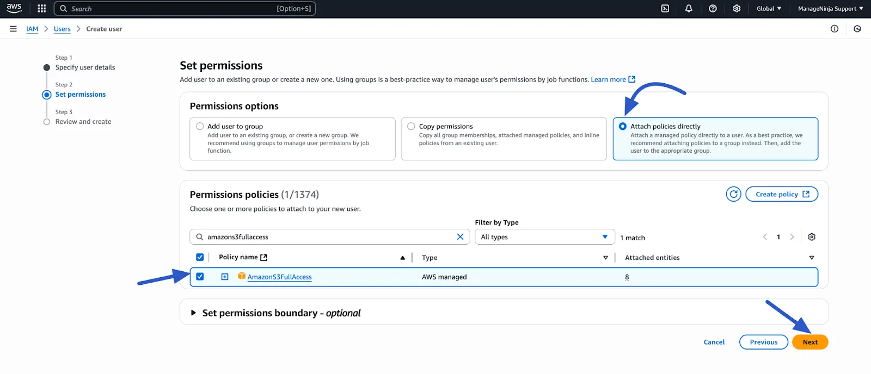Select the Copy permissions option

point(411,126)
